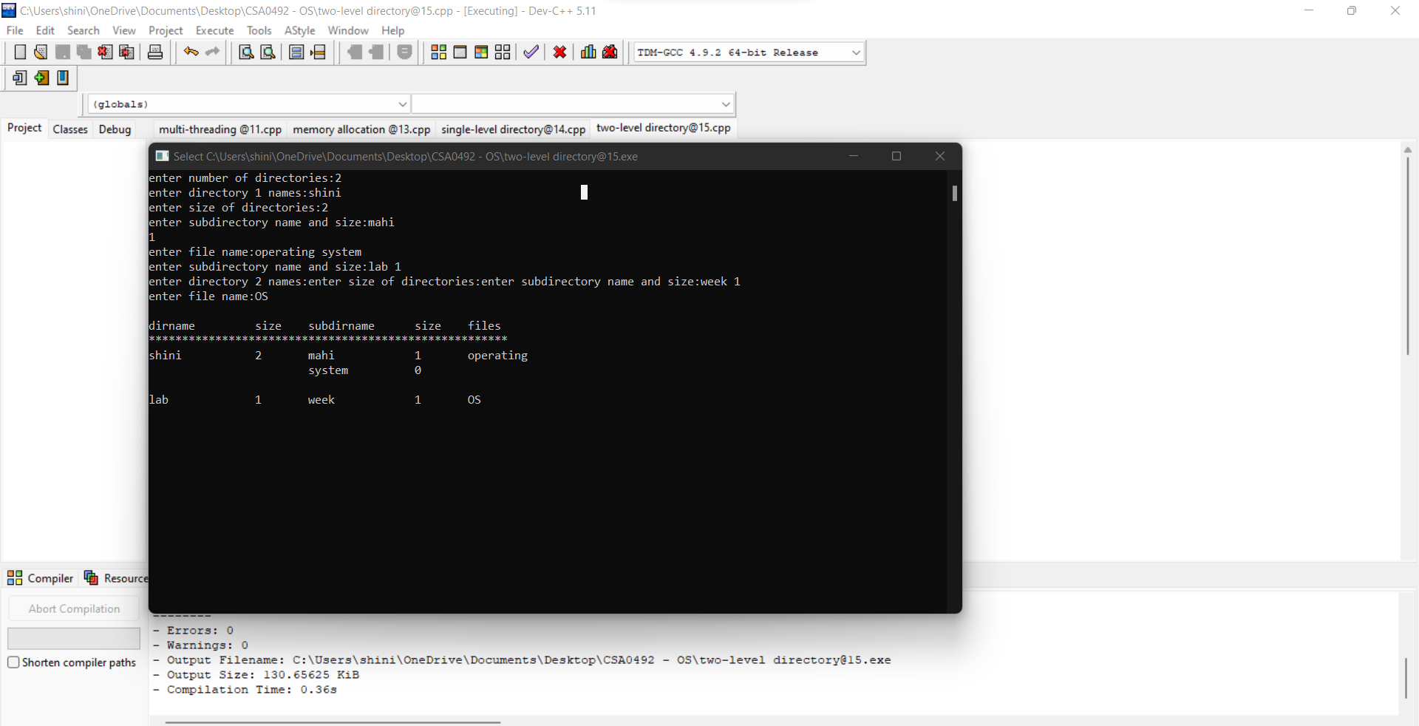Screen dimensions: 1419x726
Task: Compile the current project
Action: click(438, 52)
